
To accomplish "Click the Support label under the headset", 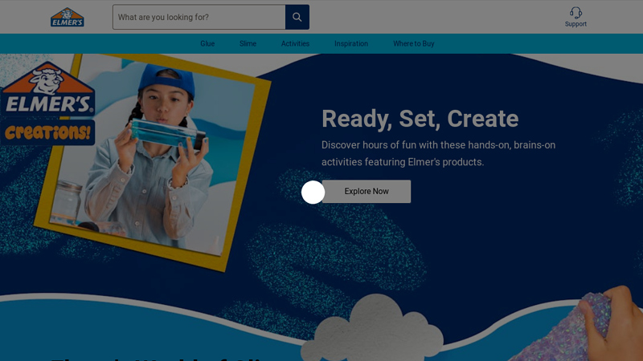I will (575, 24).
